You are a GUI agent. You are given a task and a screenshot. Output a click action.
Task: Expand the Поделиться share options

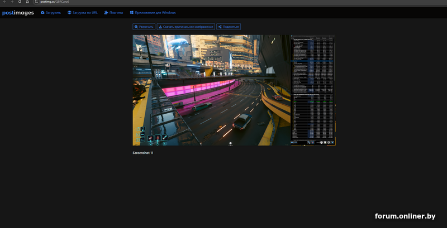point(229,27)
